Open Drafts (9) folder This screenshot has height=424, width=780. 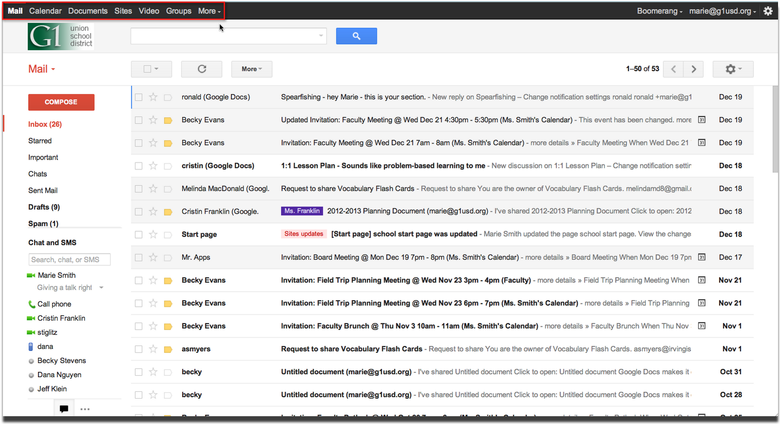click(44, 207)
